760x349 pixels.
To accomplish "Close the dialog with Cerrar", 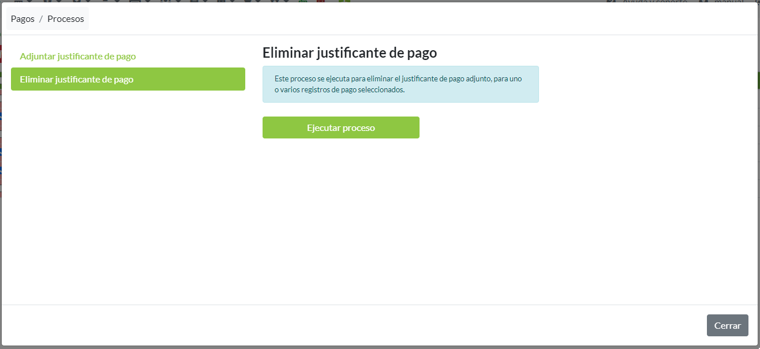I will (727, 325).
